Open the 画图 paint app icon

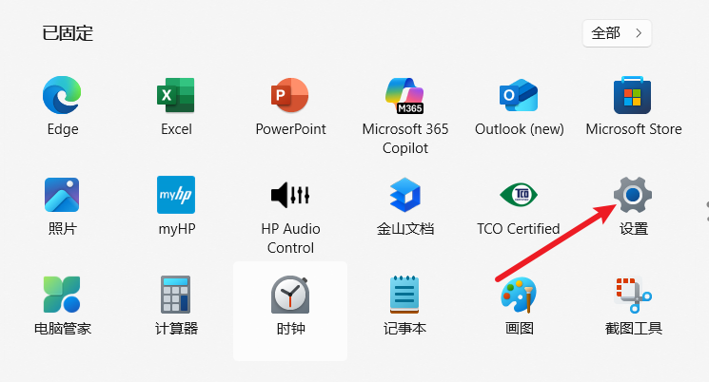click(519, 295)
